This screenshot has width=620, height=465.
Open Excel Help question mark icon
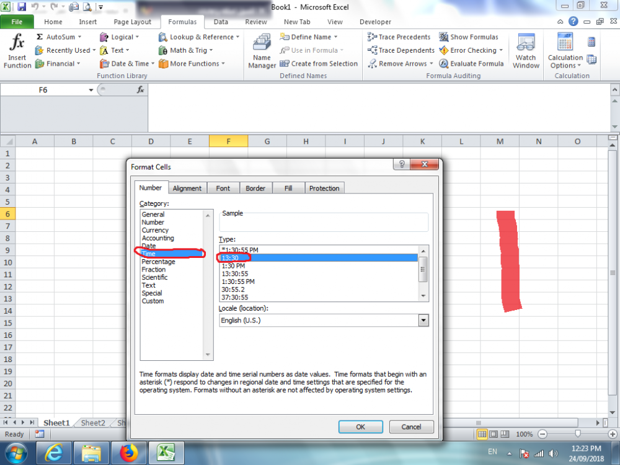pyautogui.click(x=573, y=21)
